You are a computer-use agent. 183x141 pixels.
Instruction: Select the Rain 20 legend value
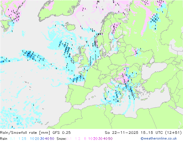(x=37, y=139)
